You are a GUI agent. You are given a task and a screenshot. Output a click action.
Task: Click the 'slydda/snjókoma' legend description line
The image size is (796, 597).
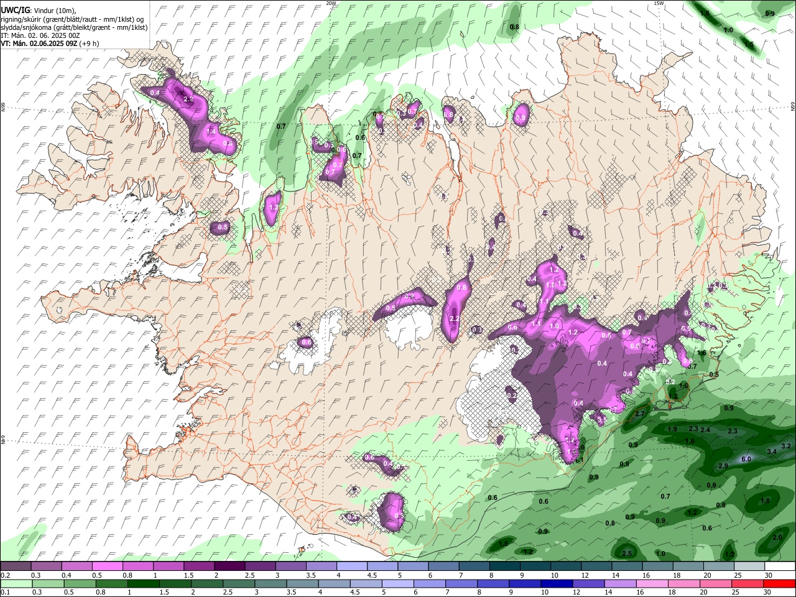[x=74, y=27]
